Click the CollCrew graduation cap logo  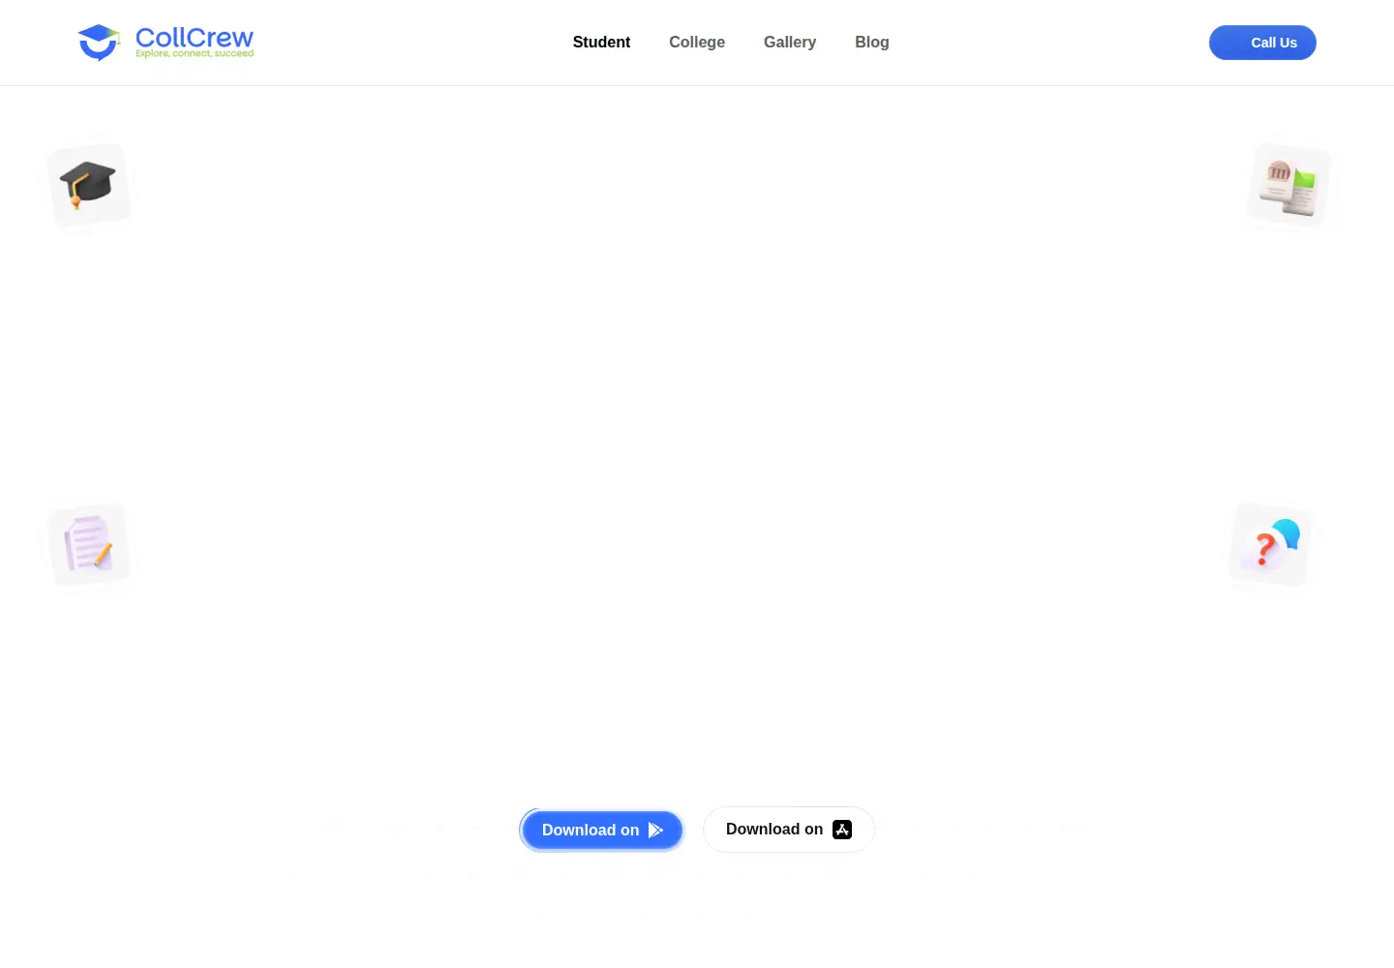point(99,43)
